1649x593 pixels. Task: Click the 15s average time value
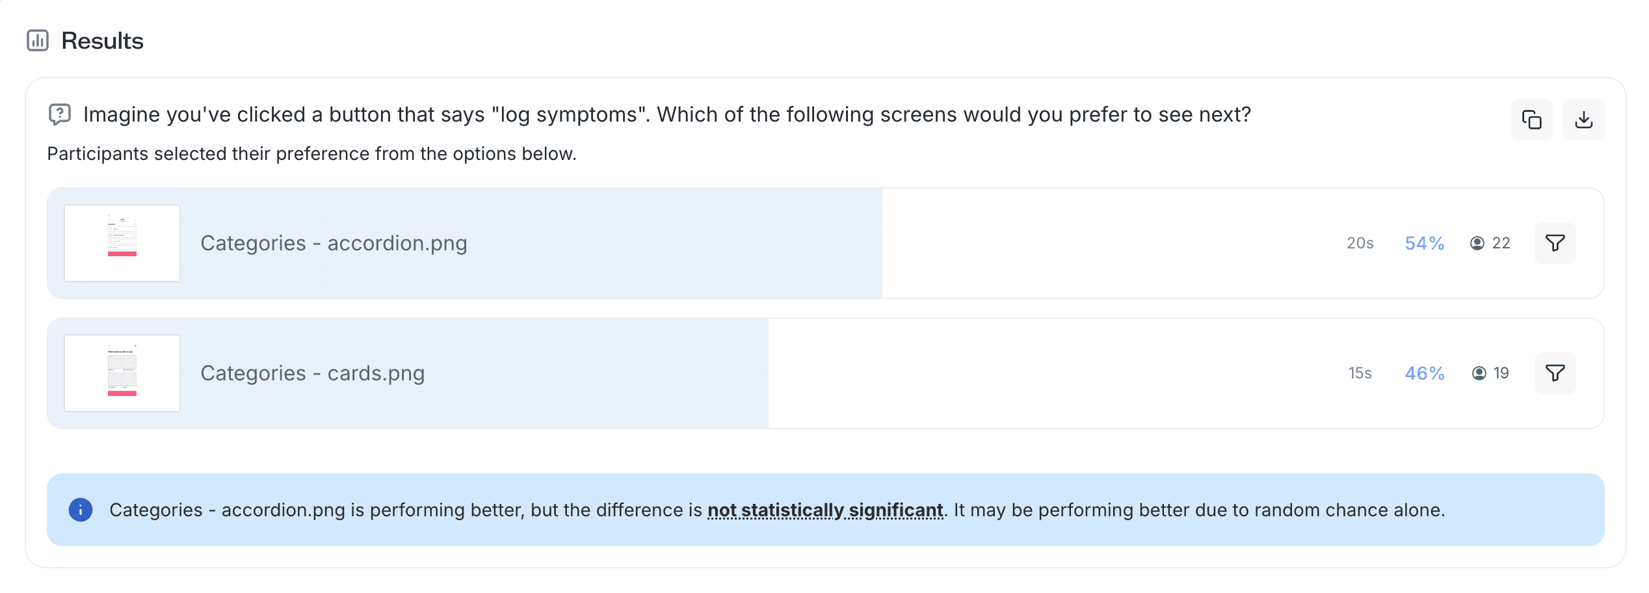tap(1360, 373)
